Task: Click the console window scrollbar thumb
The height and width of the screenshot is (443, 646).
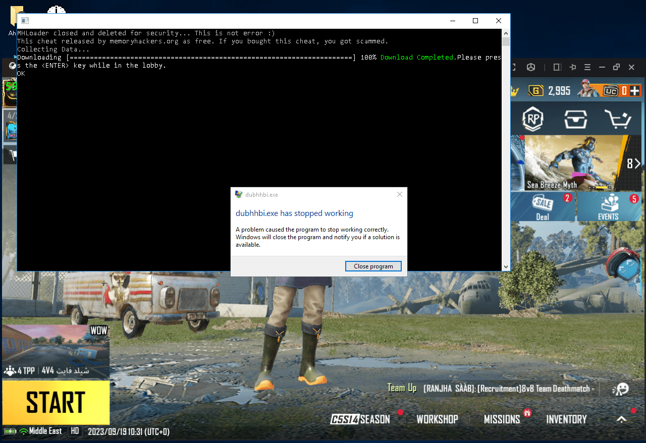Action: (506, 41)
